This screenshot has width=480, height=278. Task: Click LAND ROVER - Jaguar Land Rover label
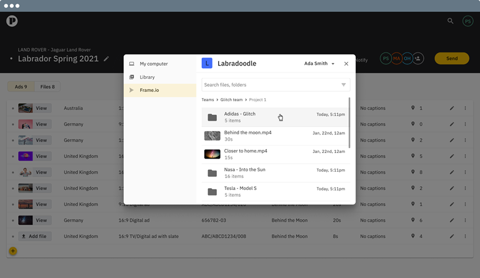coord(54,50)
